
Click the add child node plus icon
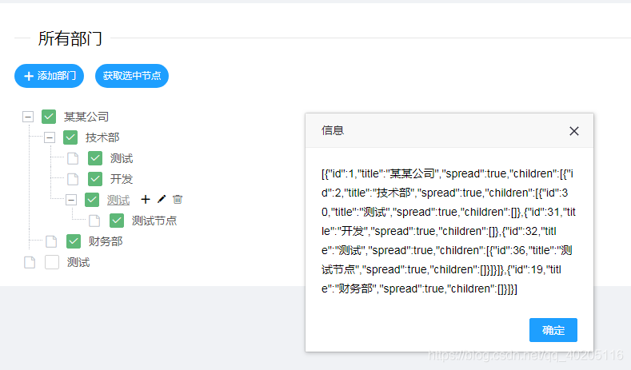[x=145, y=200]
